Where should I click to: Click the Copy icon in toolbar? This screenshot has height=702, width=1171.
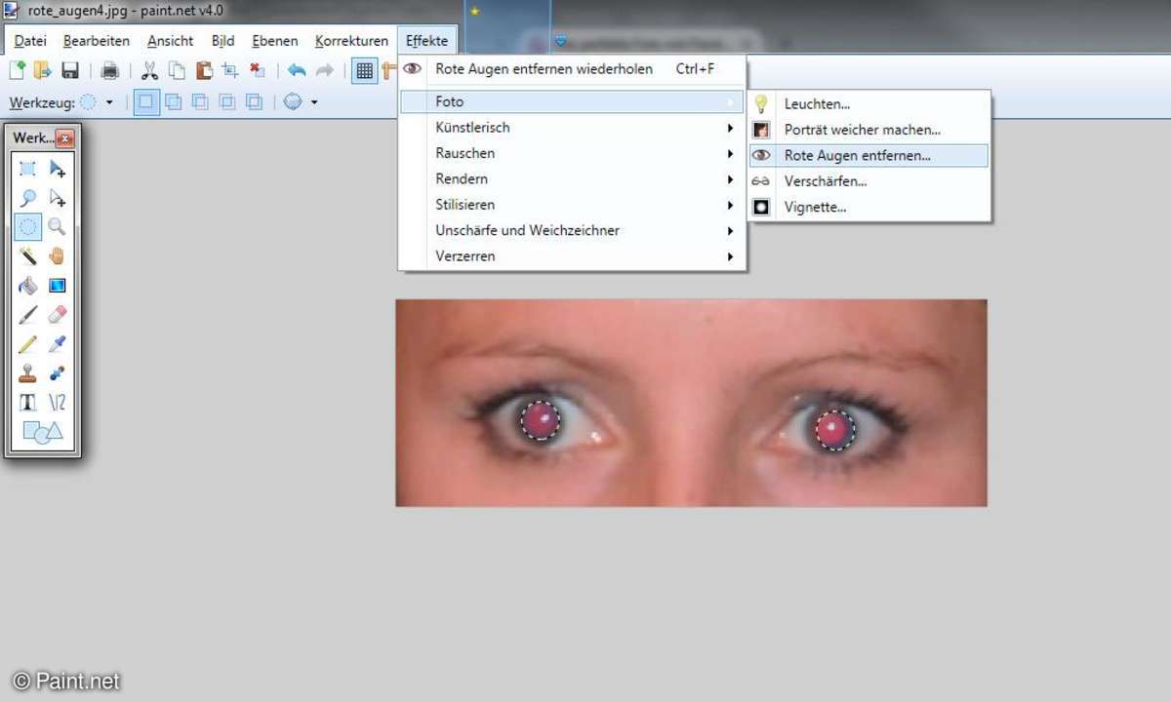pyautogui.click(x=177, y=70)
